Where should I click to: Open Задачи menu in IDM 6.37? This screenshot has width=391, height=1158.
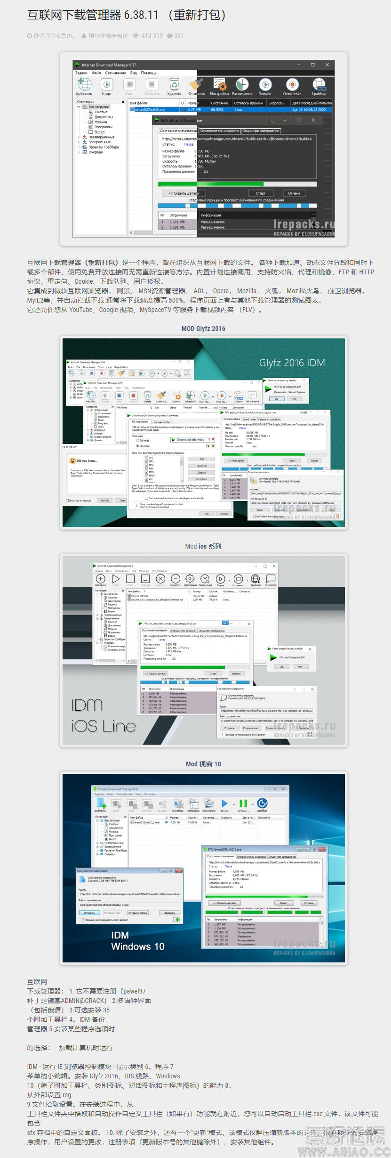[x=81, y=73]
